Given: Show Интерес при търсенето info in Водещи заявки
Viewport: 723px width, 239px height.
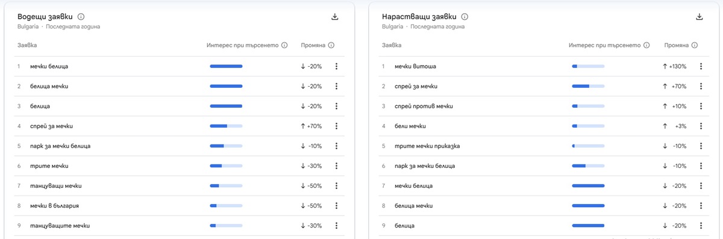Looking at the screenshot, I should click(284, 45).
